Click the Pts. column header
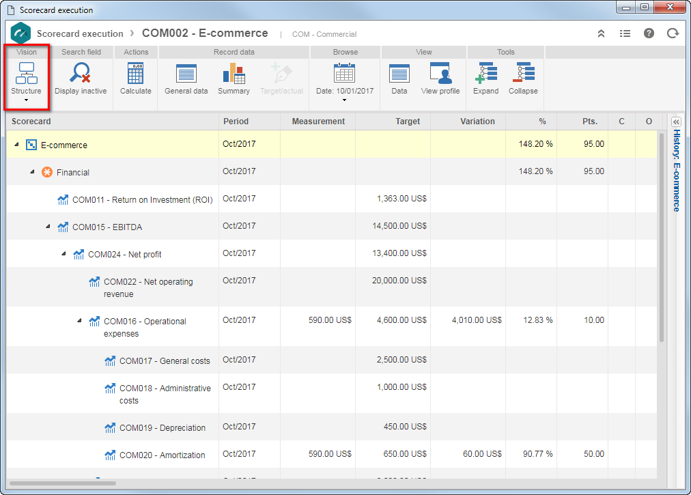Viewport: 691px width, 495px height. point(582,122)
